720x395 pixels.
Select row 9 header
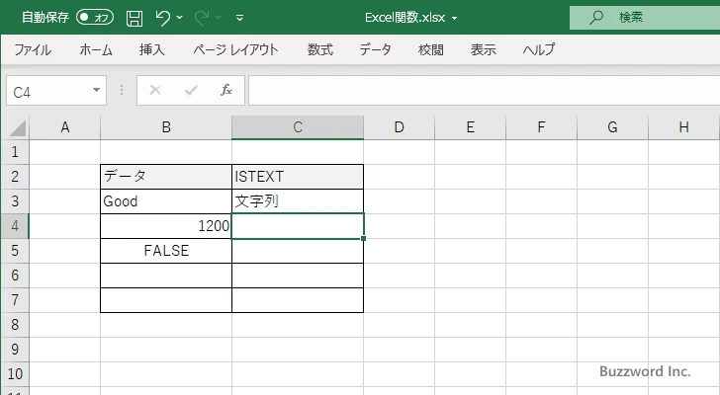pyautogui.click(x=15, y=350)
